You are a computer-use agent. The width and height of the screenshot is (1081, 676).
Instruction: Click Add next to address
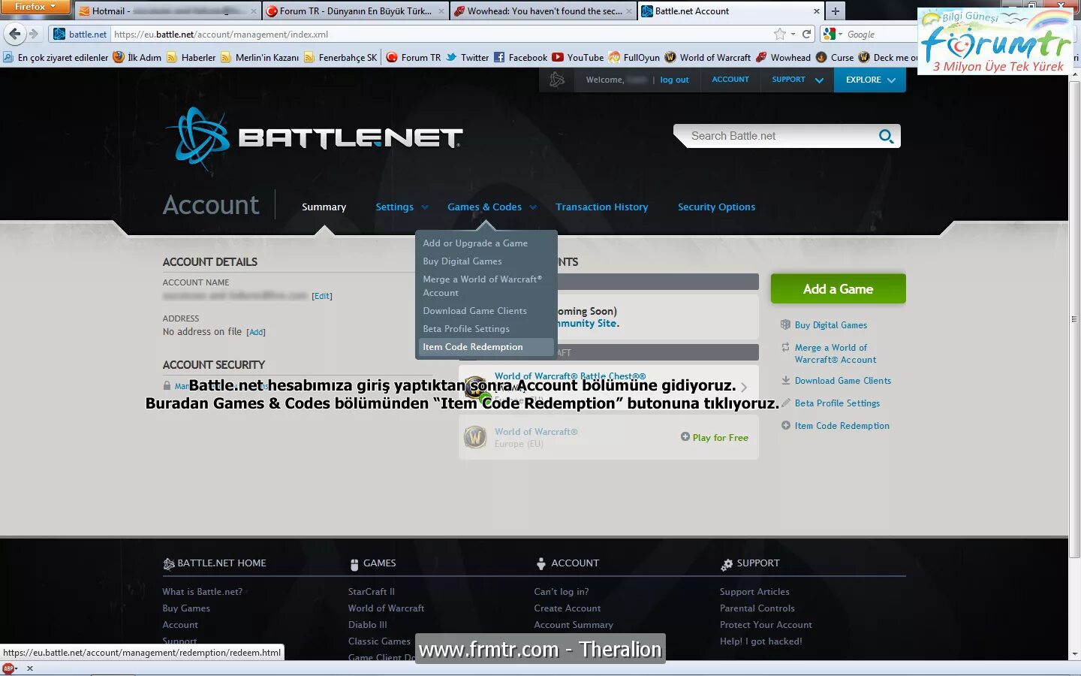pos(256,332)
